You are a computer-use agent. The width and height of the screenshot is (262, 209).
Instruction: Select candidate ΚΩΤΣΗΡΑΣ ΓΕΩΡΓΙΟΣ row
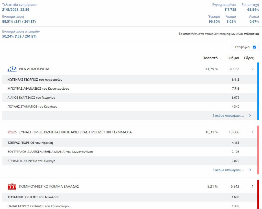tap(35, 80)
